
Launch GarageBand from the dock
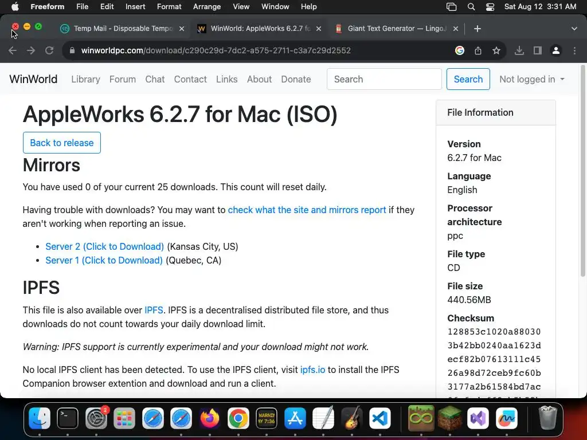coord(352,418)
